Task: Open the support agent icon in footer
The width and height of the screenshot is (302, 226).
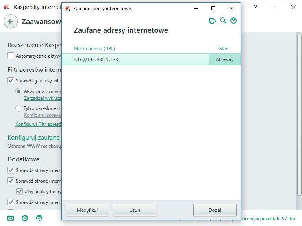Action: tap(39, 218)
